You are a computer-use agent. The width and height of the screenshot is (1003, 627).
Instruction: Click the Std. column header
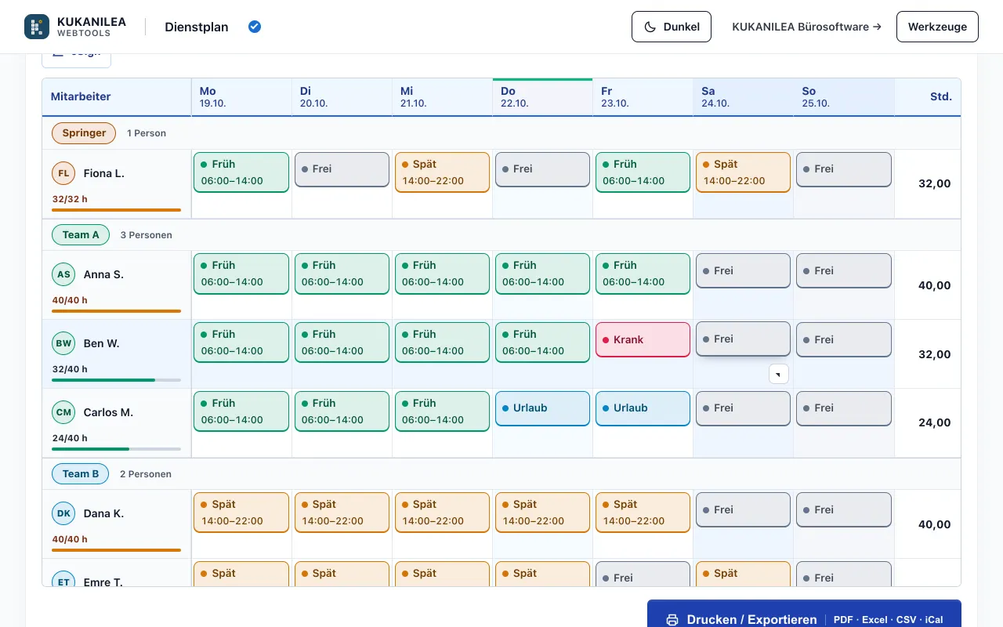tap(928, 97)
